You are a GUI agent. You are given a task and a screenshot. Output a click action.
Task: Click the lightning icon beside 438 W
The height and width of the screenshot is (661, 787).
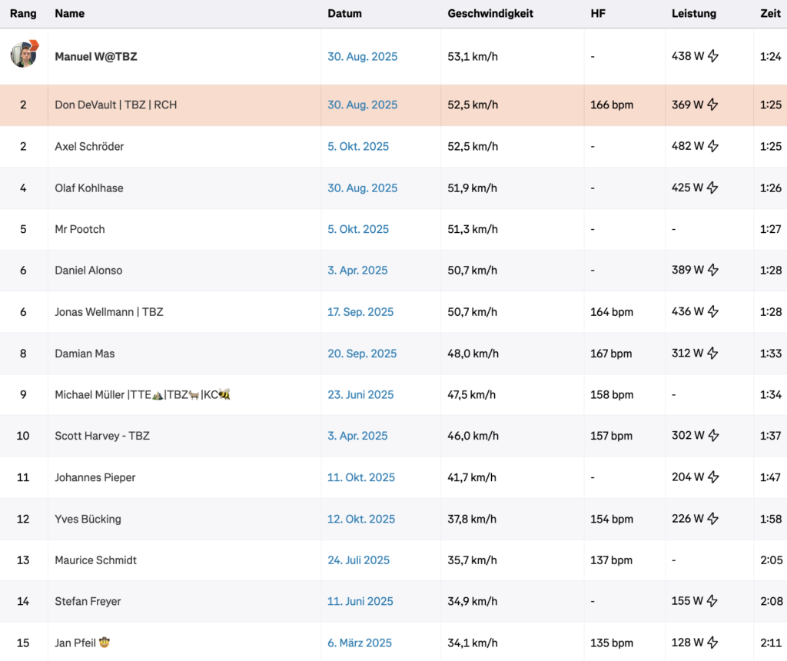click(x=712, y=56)
